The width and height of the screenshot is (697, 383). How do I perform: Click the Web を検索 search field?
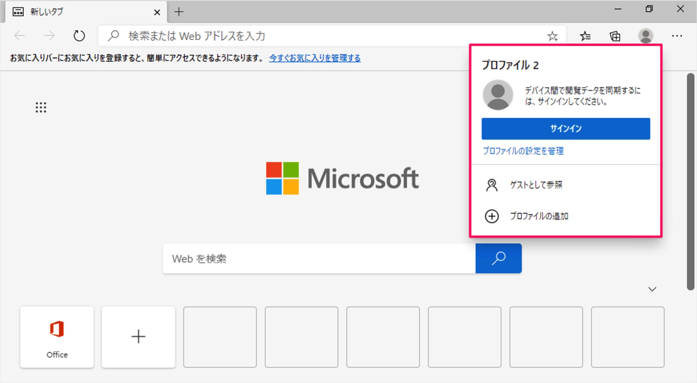306,258
